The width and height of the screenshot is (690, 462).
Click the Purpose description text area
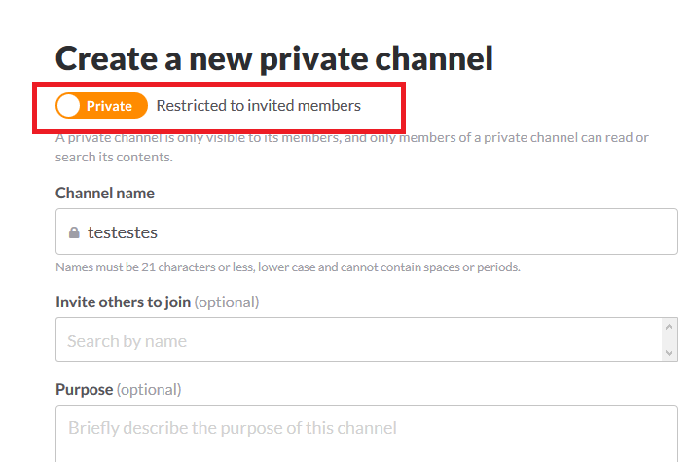[366, 433]
